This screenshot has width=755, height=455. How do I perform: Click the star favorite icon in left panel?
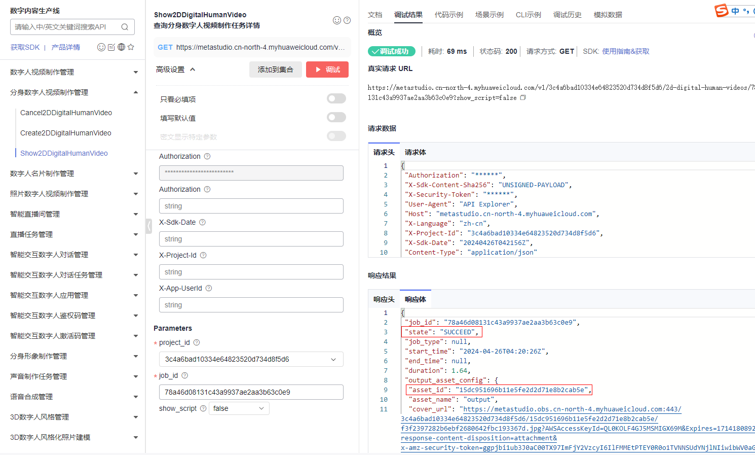(x=131, y=47)
